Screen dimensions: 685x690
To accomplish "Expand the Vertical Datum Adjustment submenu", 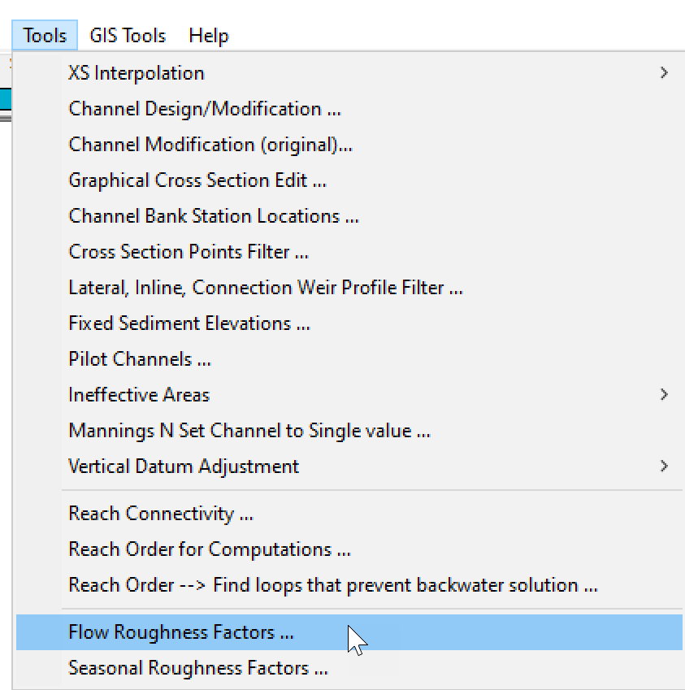I will 184,467.
